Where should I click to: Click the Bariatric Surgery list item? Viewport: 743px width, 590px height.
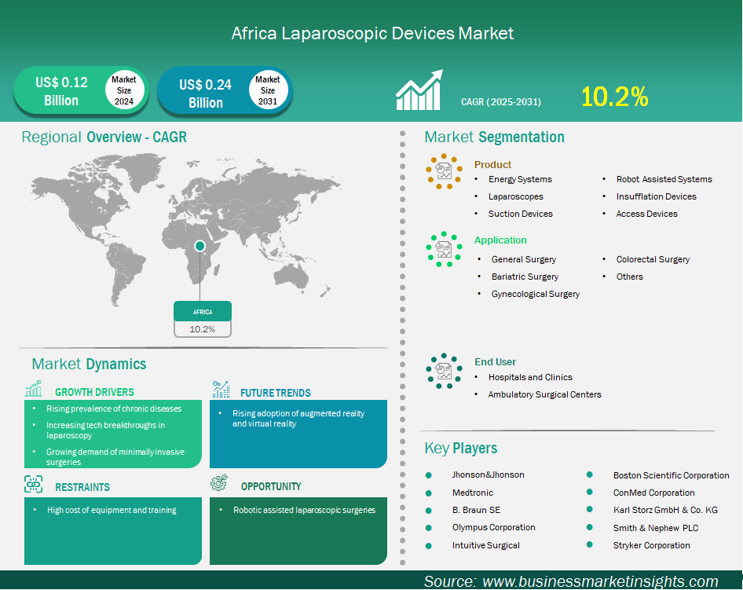[525, 277]
